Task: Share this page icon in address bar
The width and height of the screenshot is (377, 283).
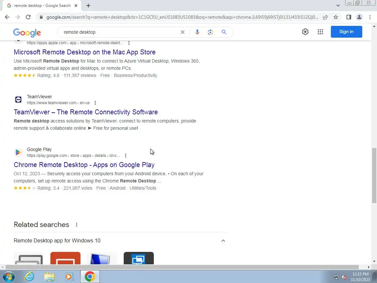Action: [x=325, y=17]
